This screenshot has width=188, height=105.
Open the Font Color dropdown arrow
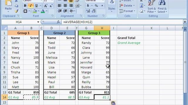47,11
